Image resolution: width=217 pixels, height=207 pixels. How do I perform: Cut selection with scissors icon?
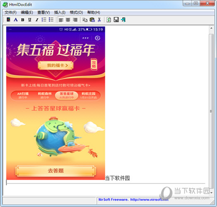pos(99,20)
